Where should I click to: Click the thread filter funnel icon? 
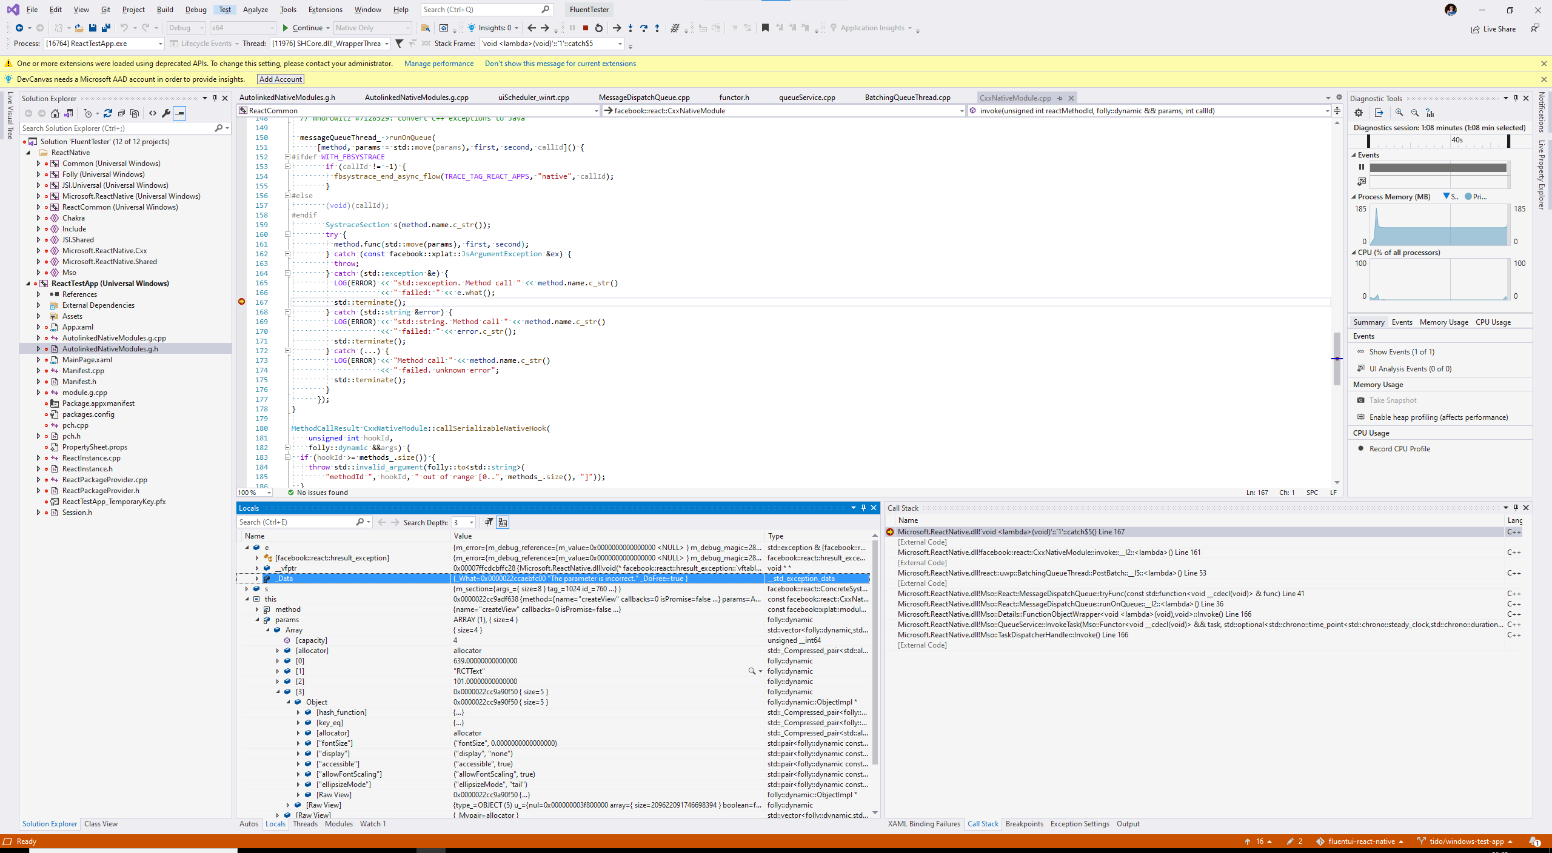pyautogui.click(x=399, y=44)
